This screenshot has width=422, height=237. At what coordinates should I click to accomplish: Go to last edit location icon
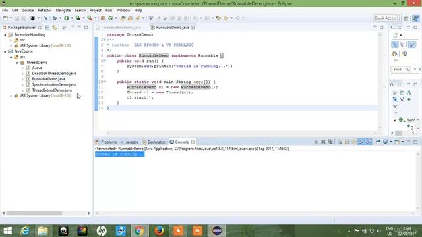(x=218, y=18)
